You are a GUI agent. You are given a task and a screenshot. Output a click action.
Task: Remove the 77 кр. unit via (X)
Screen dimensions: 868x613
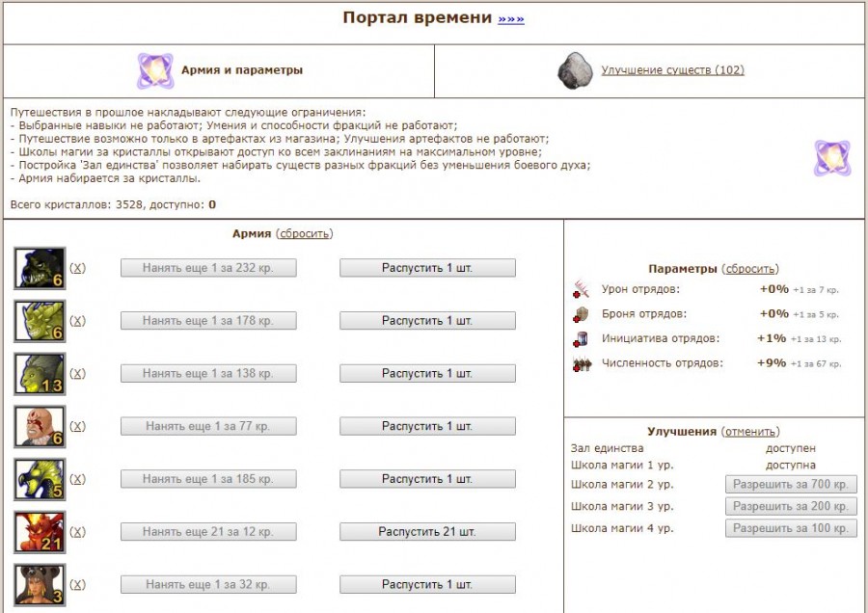click(77, 427)
